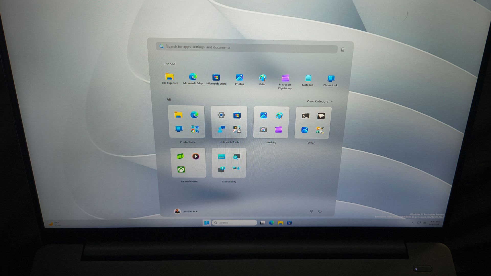Launch pinned Paint app

(x=262, y=80)
